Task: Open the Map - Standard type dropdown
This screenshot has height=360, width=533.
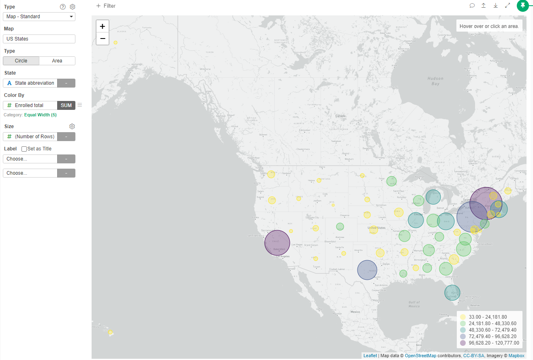Action: (x=39, y=17)
